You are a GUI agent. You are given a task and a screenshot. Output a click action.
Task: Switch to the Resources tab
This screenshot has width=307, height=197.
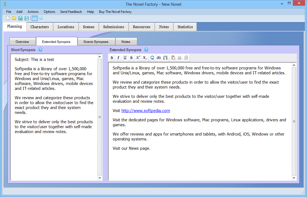click(142, 27)
